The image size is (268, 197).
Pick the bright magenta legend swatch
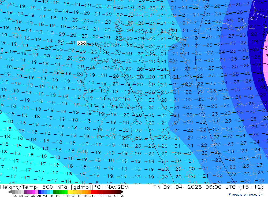pyautogui.click(x=34, y=192)
